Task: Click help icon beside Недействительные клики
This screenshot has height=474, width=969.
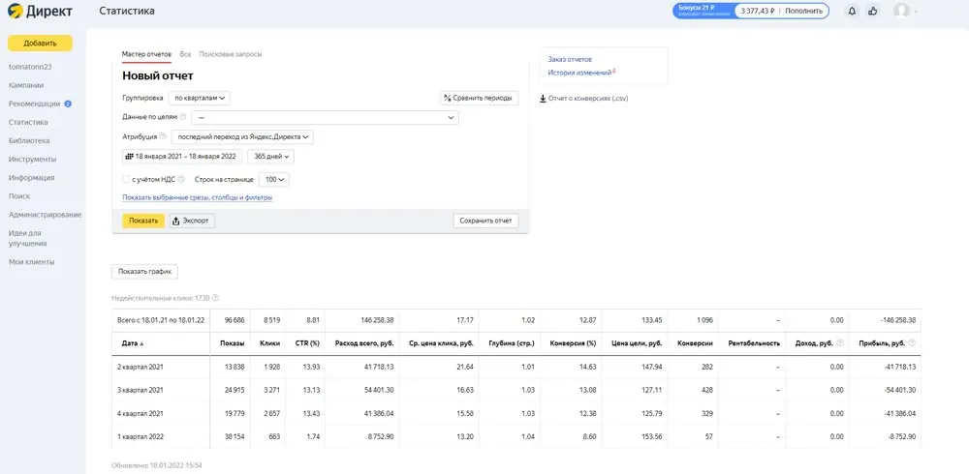Action: (x=216, y=298)
